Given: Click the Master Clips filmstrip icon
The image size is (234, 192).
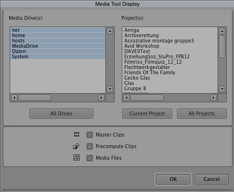Looking at the screenshot, I should tap(76, 135).
